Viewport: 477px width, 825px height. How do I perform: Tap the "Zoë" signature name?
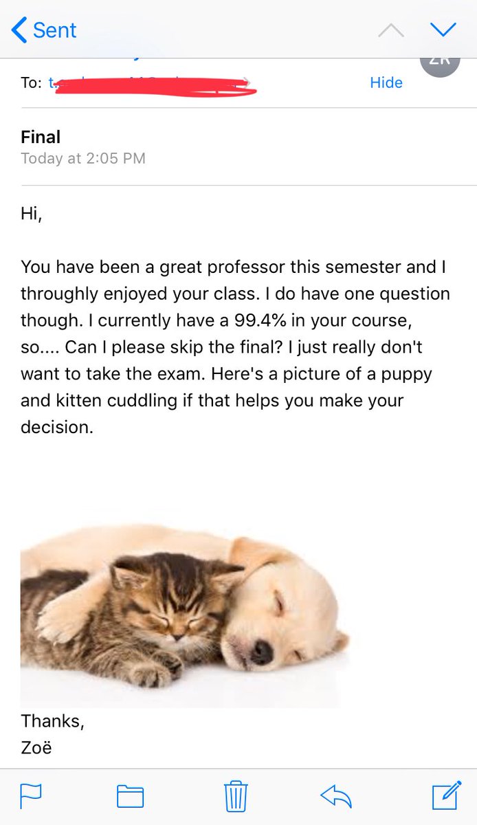36,747
